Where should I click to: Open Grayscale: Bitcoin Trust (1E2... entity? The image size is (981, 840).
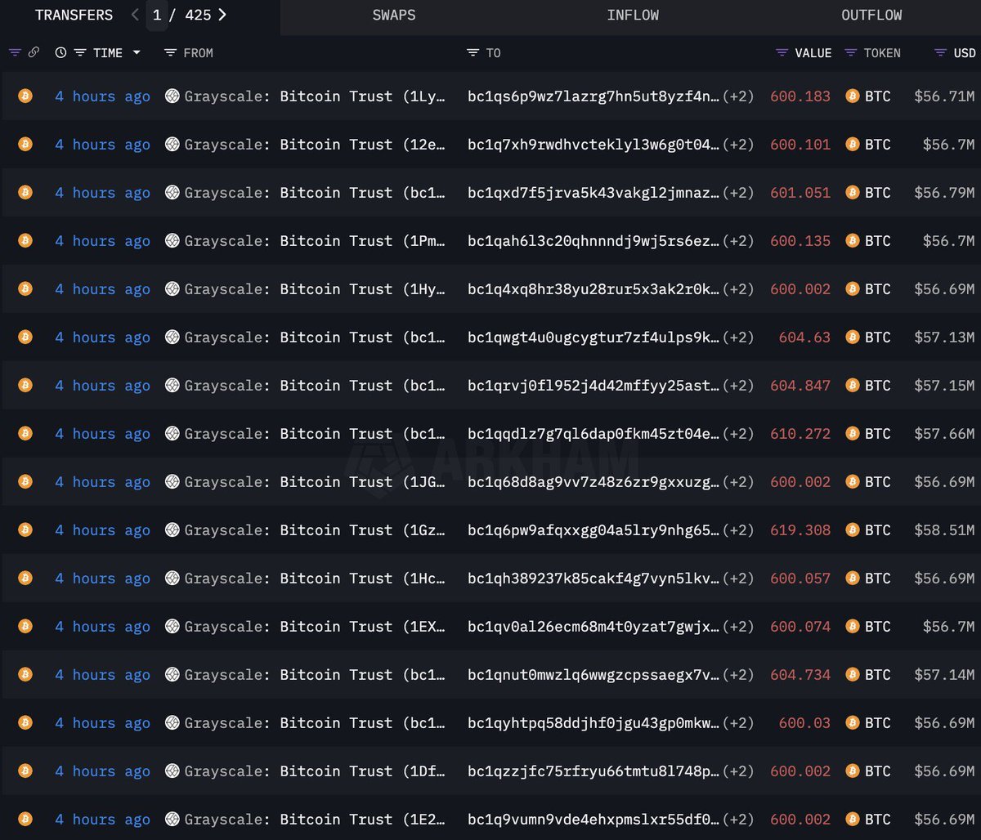click(x=315, y=820)
